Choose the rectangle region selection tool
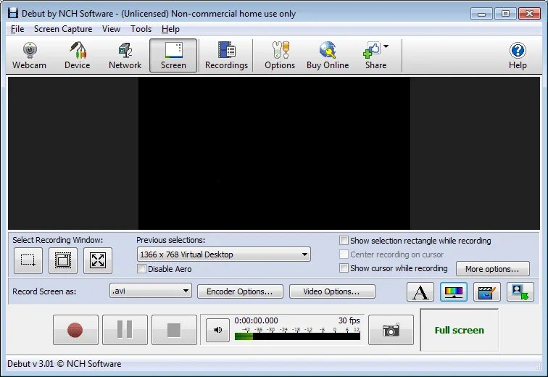 click(x=28, y=261)
